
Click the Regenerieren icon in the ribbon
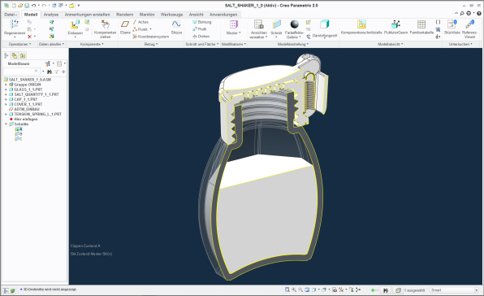click(x=15, y=24)
